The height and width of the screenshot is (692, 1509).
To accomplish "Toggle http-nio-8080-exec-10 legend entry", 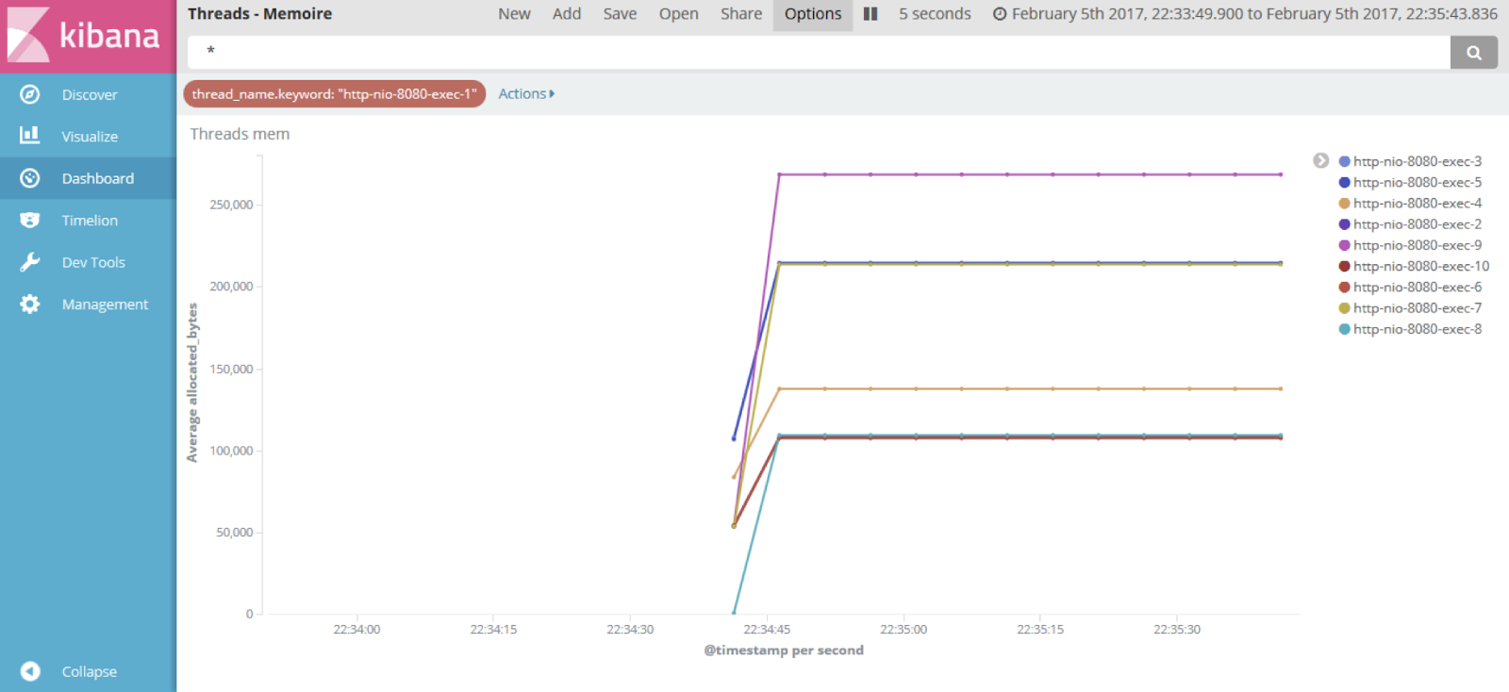I will [x=1420, y=266].
